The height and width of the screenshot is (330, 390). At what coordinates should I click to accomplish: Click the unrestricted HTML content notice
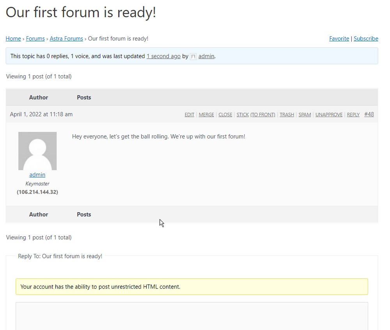coord(192,287)
